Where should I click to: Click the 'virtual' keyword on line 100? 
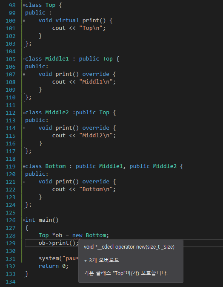click(x=67, y=20)
